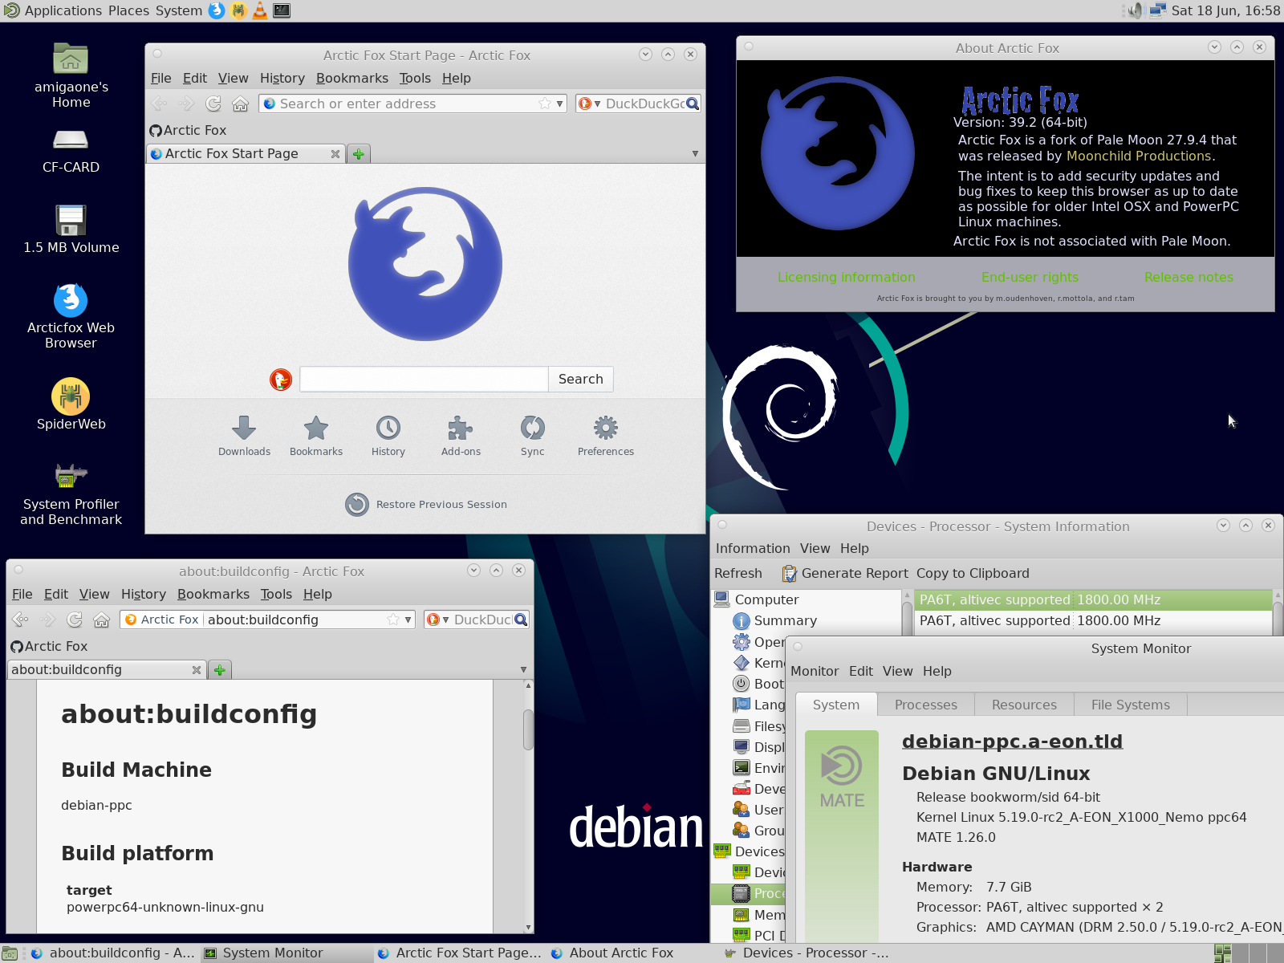Bookmark page with star in Start Page window
Viewport: 1284px width, 963px height.
pyautogui.click(x=546, y=104)
